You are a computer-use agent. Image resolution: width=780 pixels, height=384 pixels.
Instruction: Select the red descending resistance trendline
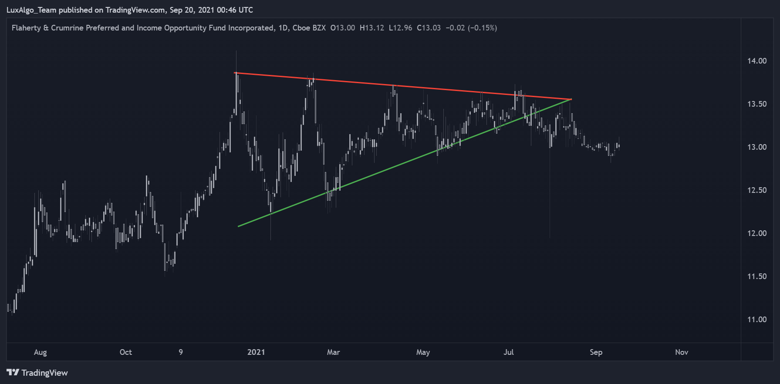pyautogui.click(x=403, y=86)
